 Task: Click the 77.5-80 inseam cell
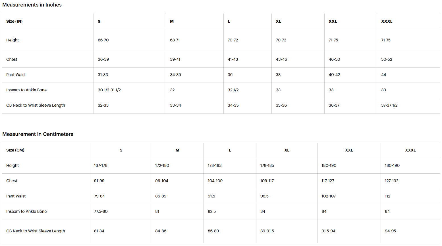pos(121,212)
